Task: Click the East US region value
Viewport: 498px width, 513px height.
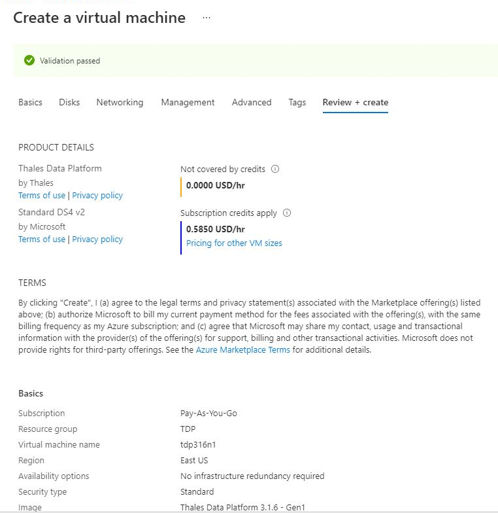Action: pyautogui.click(x=194, y=461)
